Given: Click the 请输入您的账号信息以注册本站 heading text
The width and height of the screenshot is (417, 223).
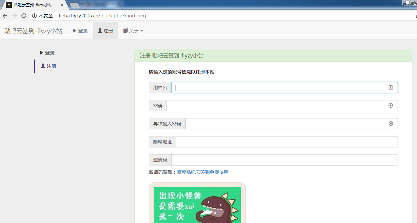Looking at the screenshot, I should [182, 72].
